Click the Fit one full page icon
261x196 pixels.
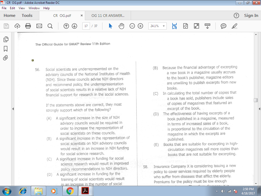(186, 26)
